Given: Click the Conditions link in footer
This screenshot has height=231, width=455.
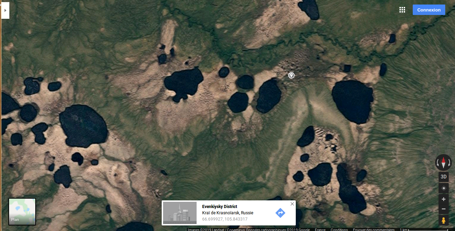Looking at the screenshot, I should [339, 230].
